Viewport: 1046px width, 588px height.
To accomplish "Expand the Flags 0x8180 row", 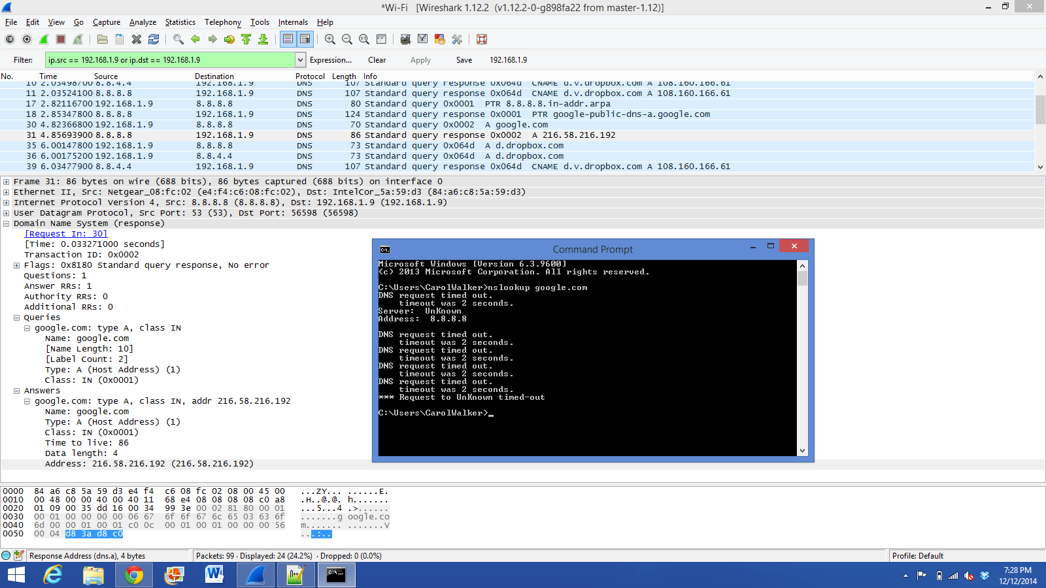I will point(16,265).
